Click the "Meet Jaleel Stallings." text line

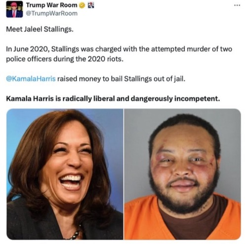click(x=40, y=29)
